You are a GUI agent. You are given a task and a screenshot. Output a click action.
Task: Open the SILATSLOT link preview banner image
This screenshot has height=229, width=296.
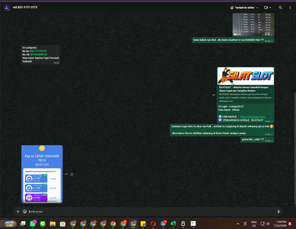point(246,76)
